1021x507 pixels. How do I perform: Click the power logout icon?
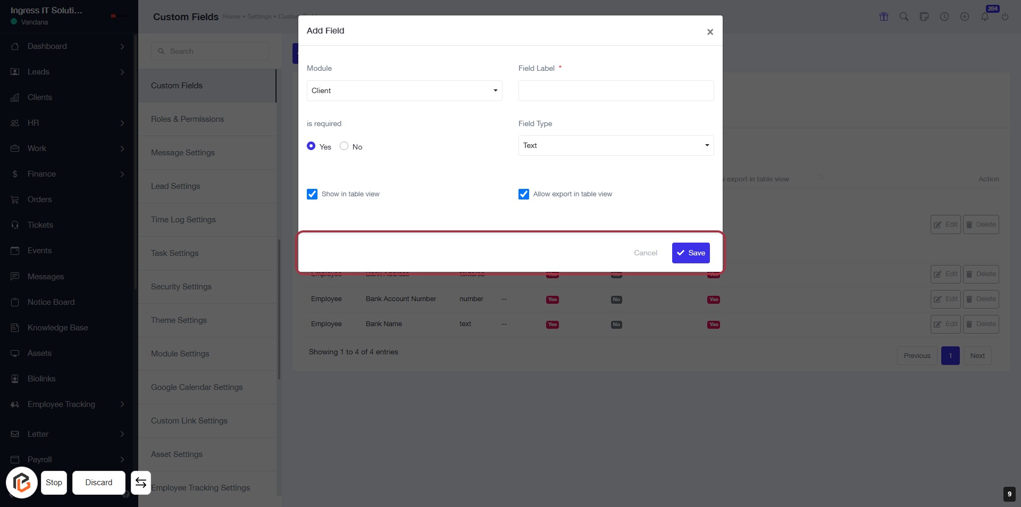click(x=1005, y=16)
